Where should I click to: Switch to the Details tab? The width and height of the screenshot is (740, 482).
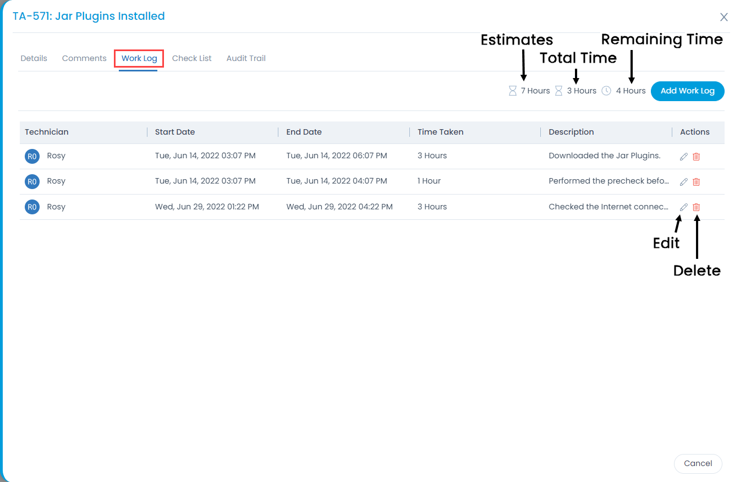click(34, 58)
